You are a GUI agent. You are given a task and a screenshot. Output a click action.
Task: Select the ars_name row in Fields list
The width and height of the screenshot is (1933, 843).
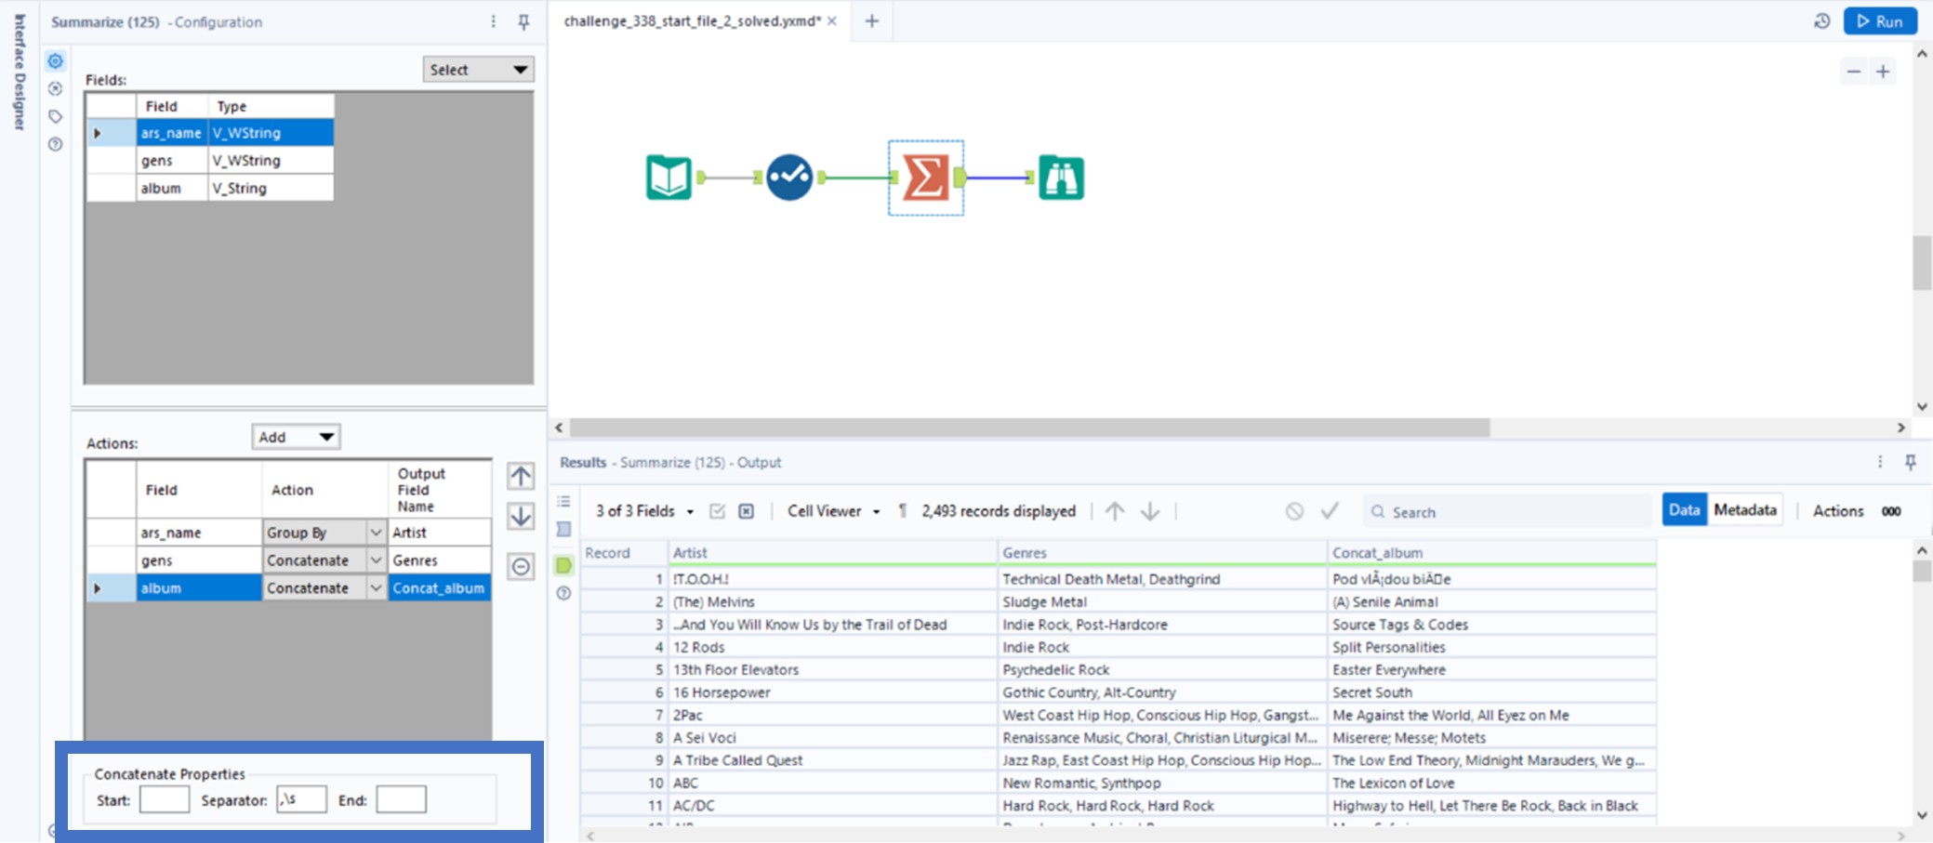tap(210, 133)
